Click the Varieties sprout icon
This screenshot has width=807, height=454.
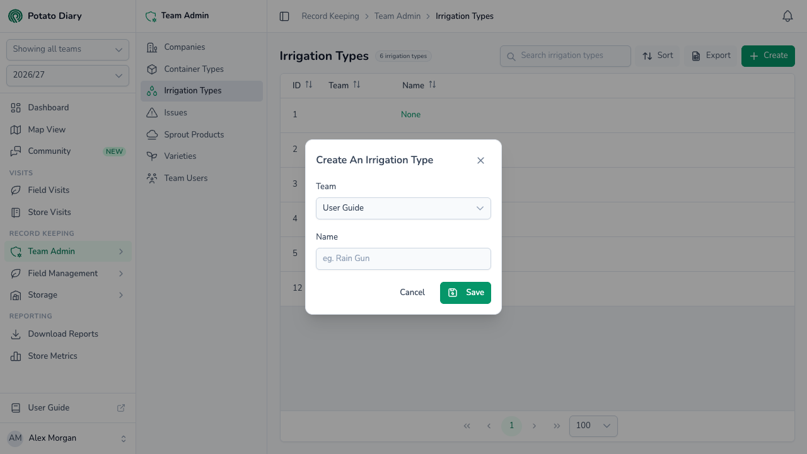(152, 156)
